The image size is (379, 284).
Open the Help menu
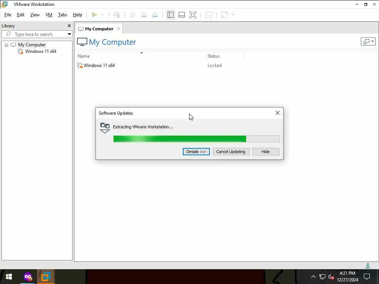tap(77, 15)
